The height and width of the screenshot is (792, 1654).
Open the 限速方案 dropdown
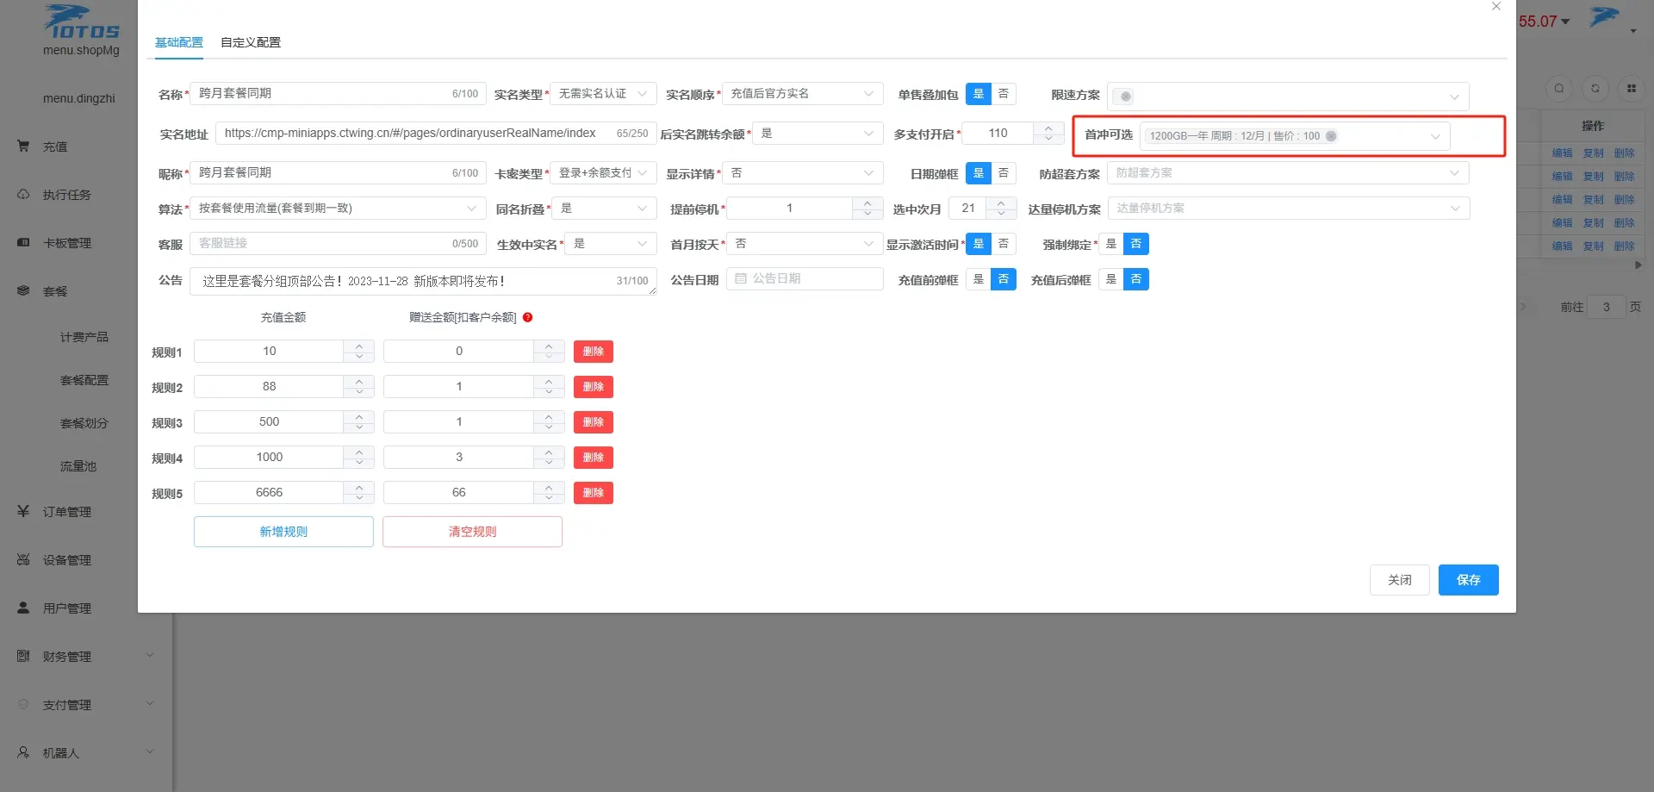(x=1288, y=96)
